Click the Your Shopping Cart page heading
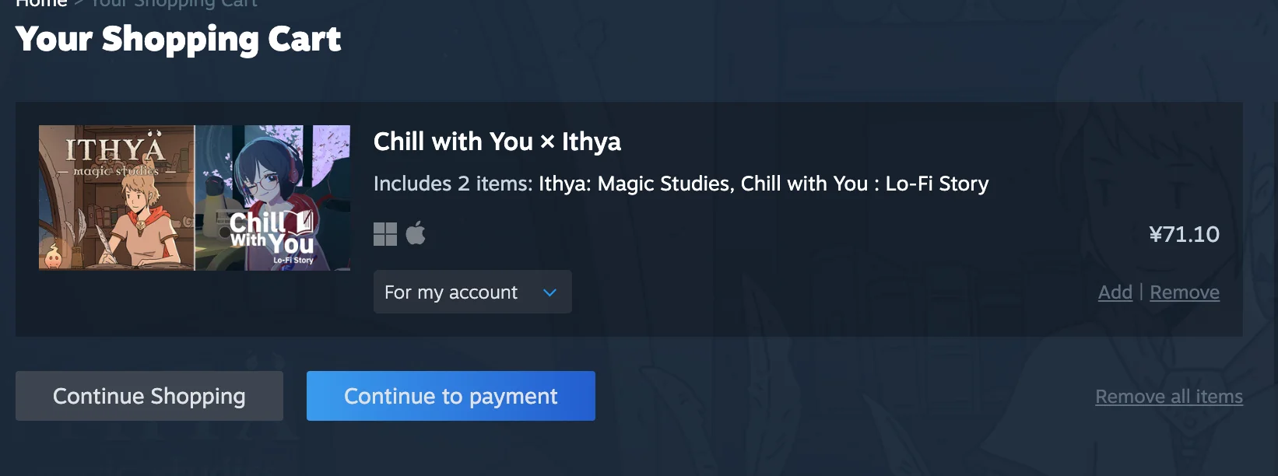The height and width of the screenshot is (476, 1278). pyautogui.click(x=178, y=39)
